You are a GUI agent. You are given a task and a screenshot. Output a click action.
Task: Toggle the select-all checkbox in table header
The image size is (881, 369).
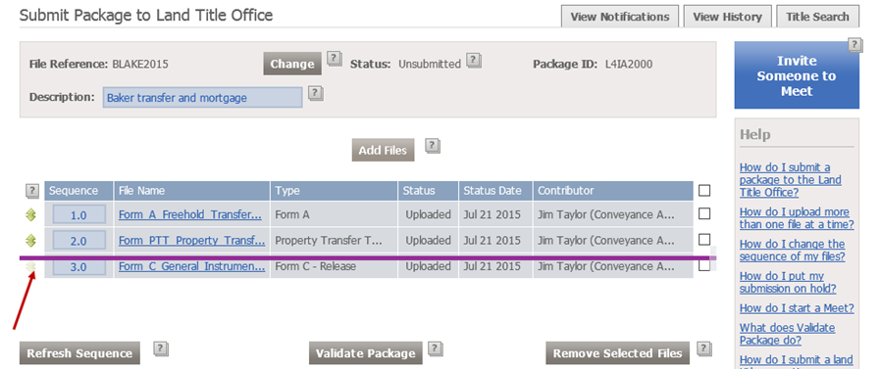[x=704, y=191]
